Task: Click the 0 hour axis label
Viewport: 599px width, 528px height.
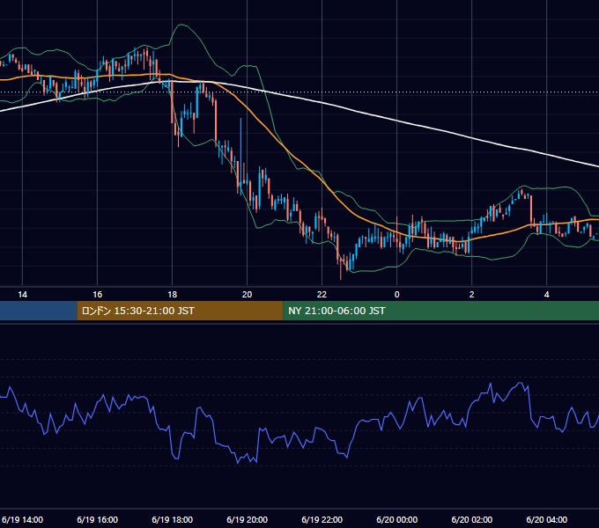Action: point(397,295)
